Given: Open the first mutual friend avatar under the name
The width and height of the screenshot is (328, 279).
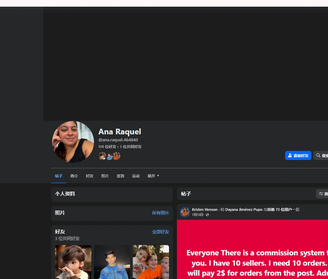Looking at the screenshot, I should [x=102, y=156].
